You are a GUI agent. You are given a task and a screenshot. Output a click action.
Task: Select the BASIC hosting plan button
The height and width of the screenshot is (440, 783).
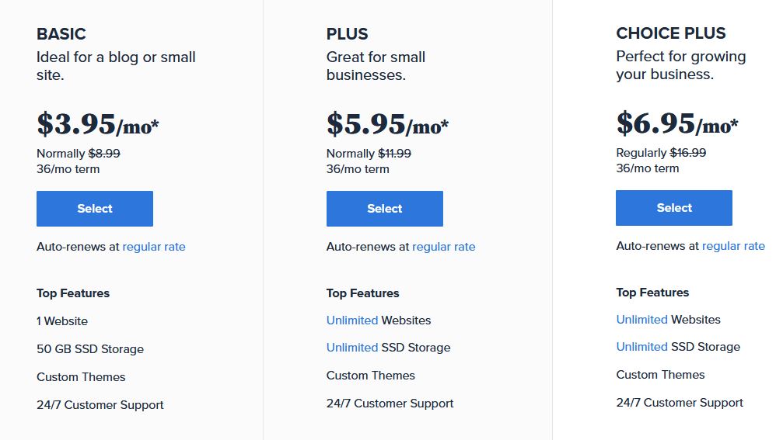(x=95, y=208)
